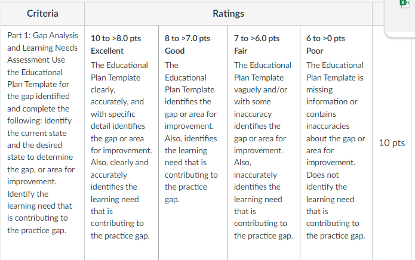Click the 'Part 1: Gap Analysis' criterion text
The width and height of the screenshot is (415, 260).
tap(42, 35)
